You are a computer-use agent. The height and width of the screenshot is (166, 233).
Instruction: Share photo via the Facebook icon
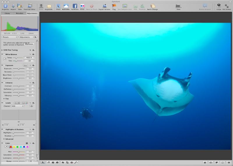pos(75,6)
